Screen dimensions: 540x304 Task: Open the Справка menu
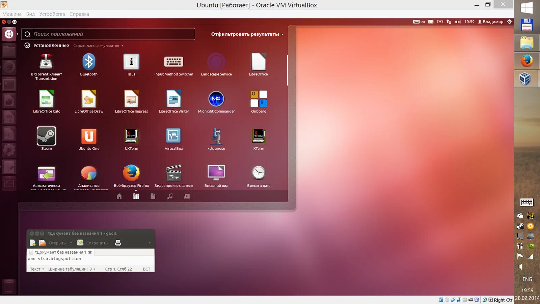tap(79, 14)
